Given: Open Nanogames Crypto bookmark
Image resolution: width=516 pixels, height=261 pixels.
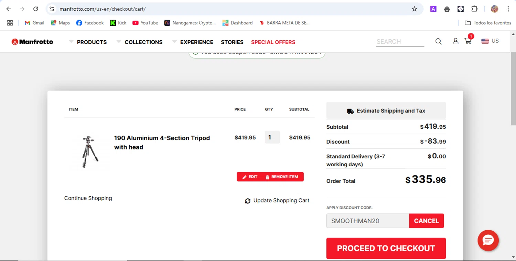Looking at the screenshot, I should click(190, 23).
